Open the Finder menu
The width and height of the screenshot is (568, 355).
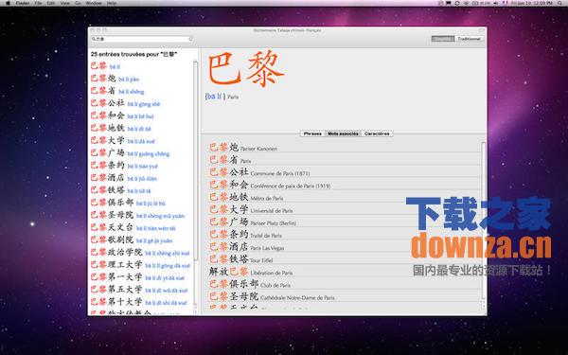click(x=23, y=3)
